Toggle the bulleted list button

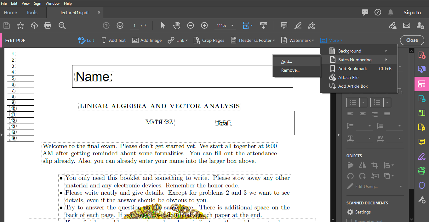click(x=353, y=103)
